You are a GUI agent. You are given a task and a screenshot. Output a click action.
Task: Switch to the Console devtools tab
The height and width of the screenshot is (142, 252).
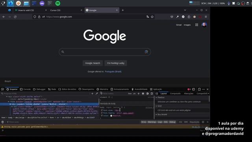pyautogui.click(x=25, y=90)
